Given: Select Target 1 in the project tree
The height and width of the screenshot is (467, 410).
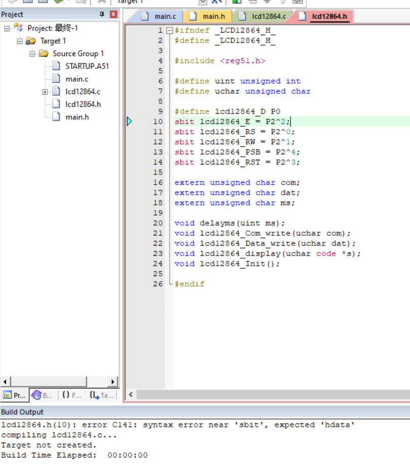Looking at the screenshot, I should pos(53,41).
